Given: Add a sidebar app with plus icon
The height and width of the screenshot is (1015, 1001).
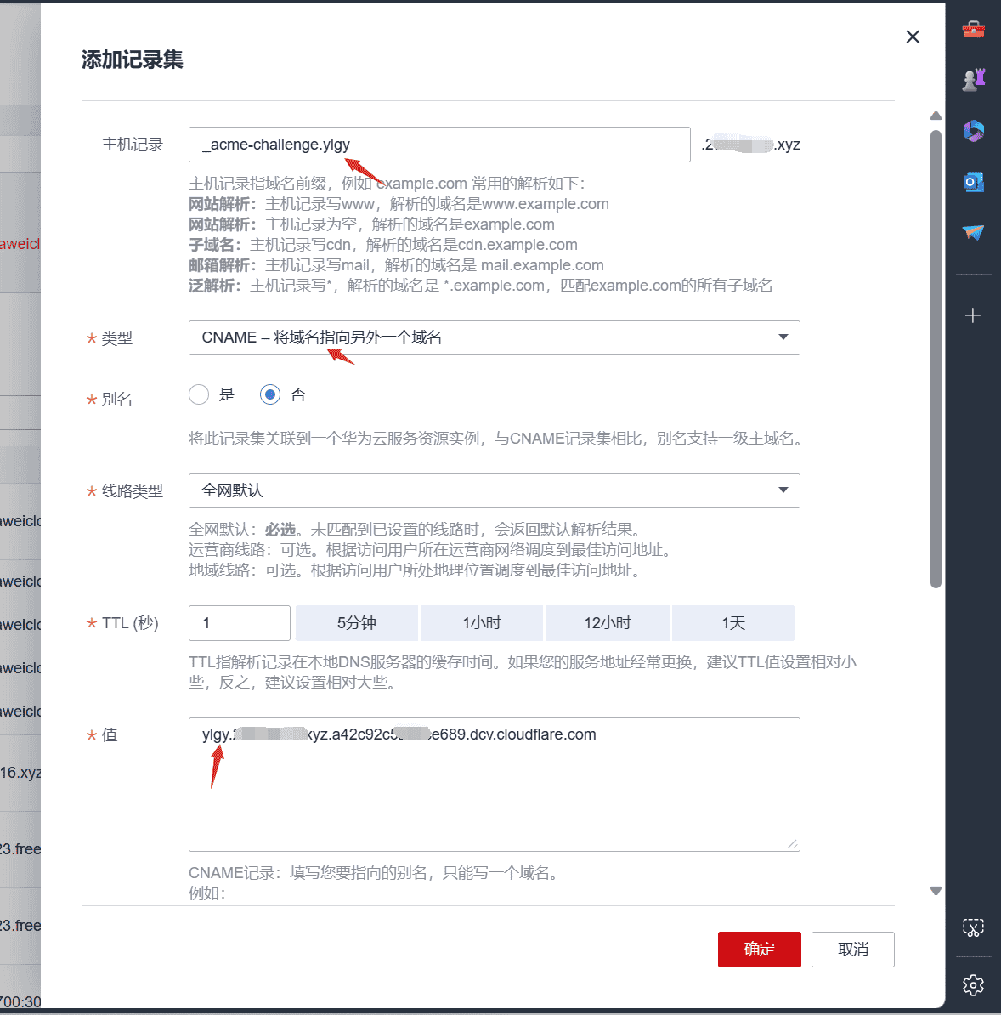Looking at the screenshot, I should (972, 316).
